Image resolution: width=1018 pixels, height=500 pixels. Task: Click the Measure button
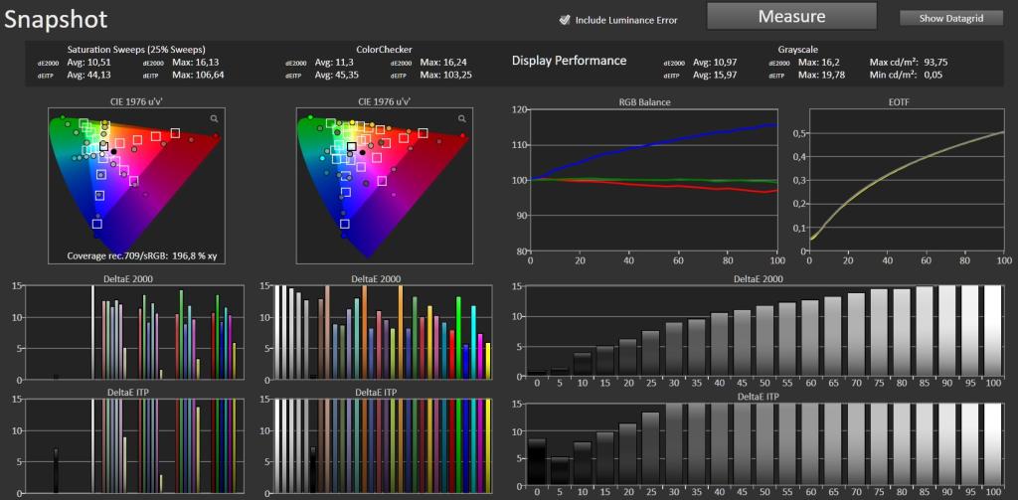coord(791,16)
